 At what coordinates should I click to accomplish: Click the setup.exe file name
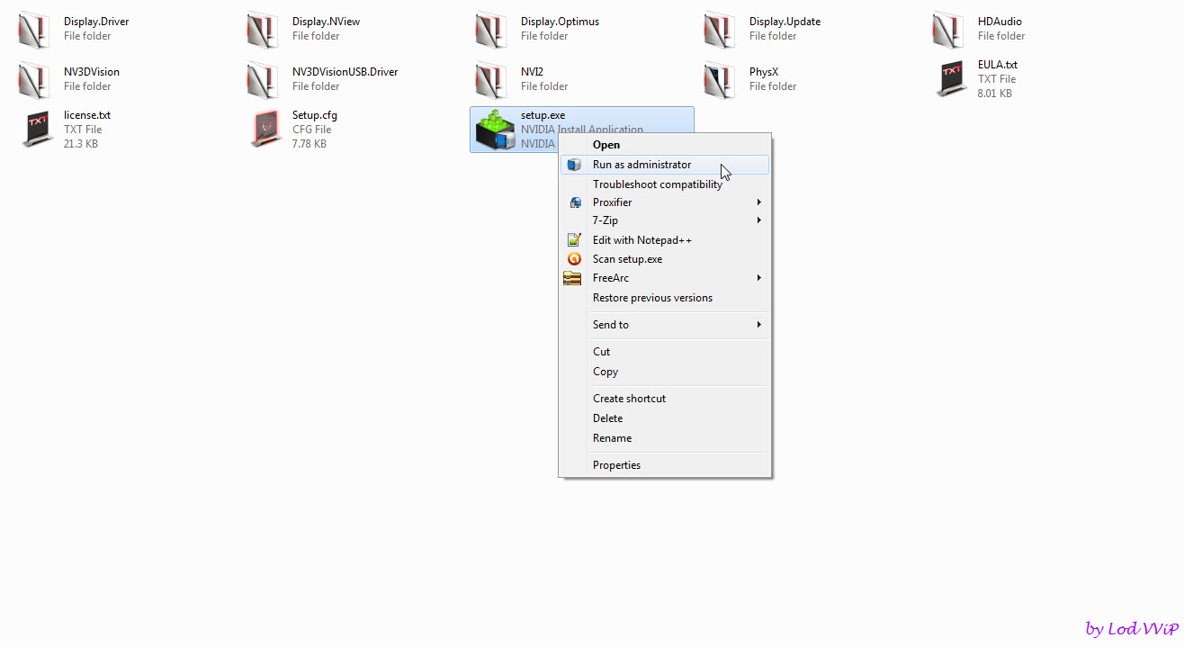pyautogui.click(x=543, y=115)
